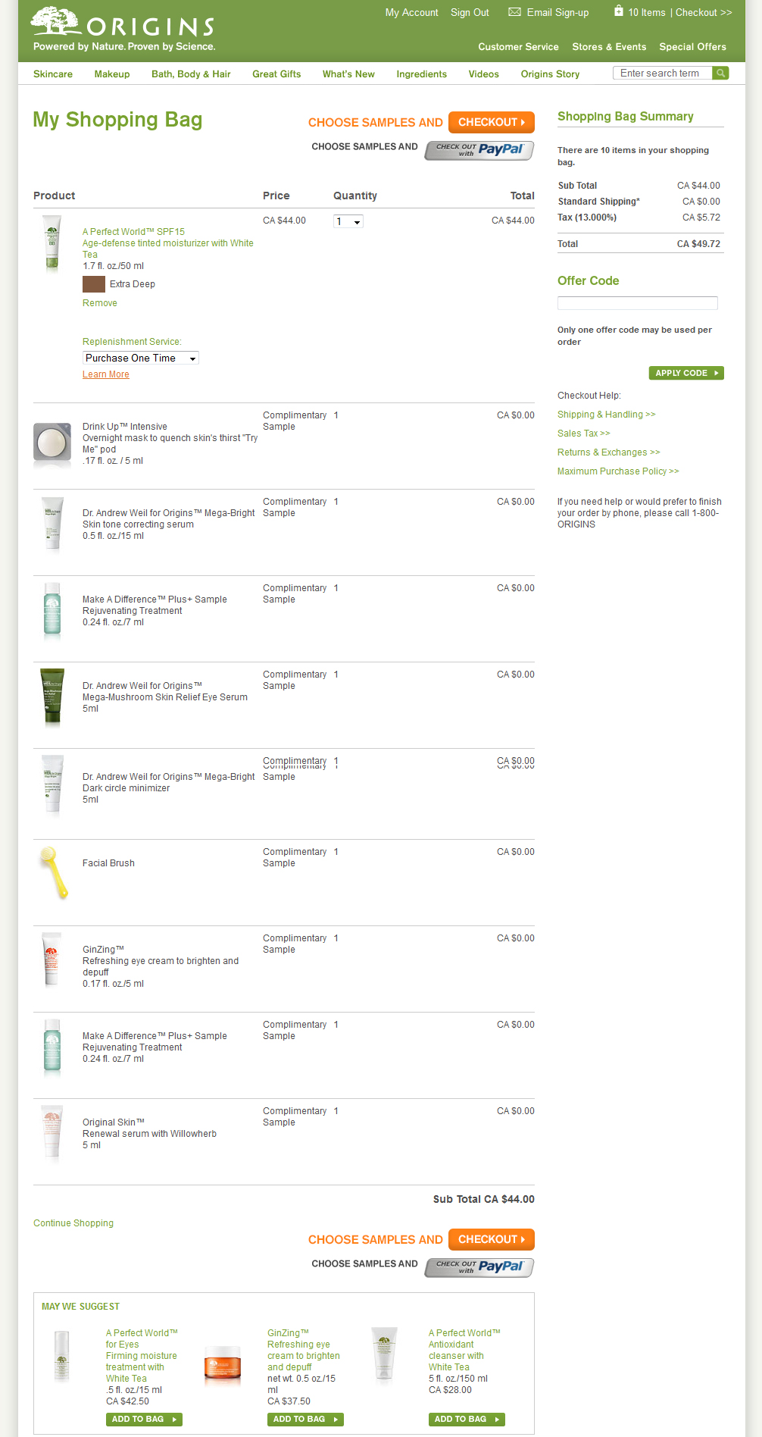Open Original Skin Renewal serum thumbnail

[x=52, y=1132]
